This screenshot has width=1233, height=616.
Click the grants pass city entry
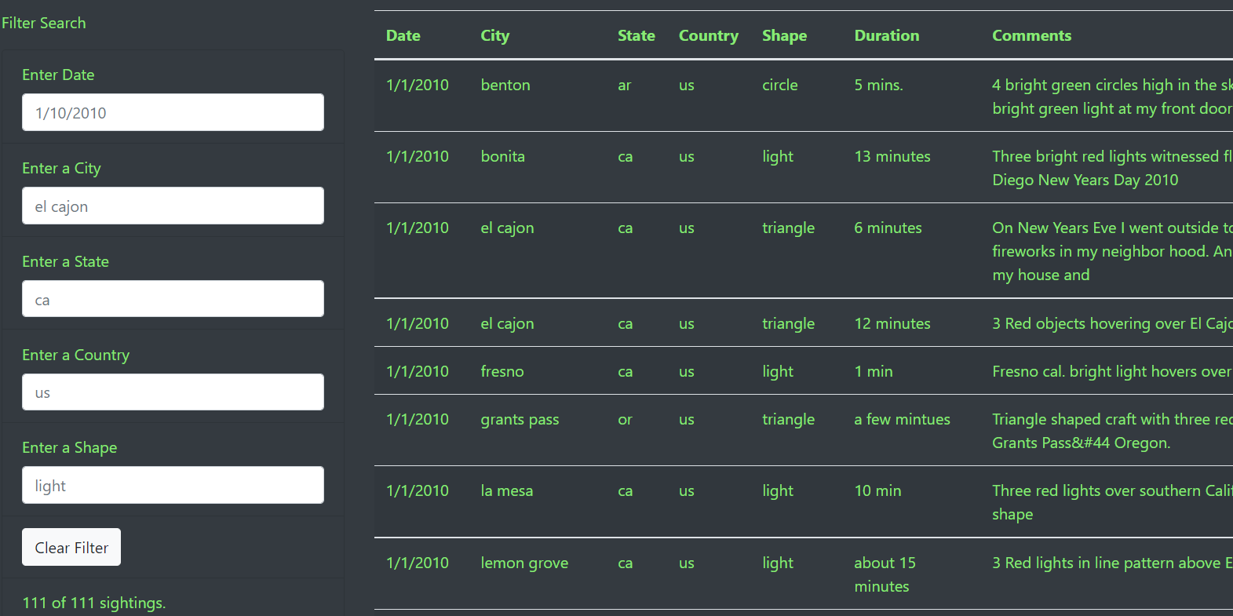pyautogui.click(x=520, y=419)
